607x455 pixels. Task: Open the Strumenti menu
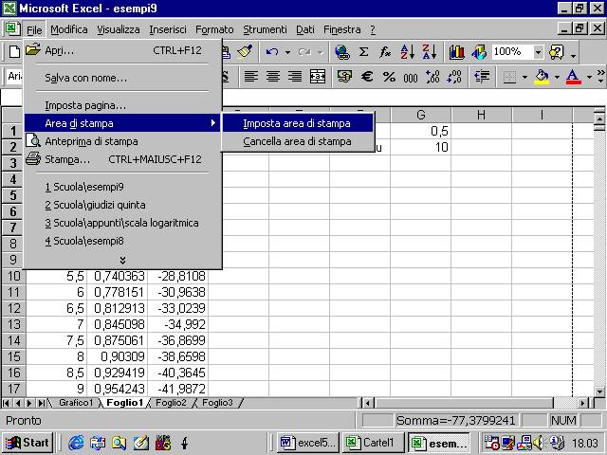(x=265, y=29)
